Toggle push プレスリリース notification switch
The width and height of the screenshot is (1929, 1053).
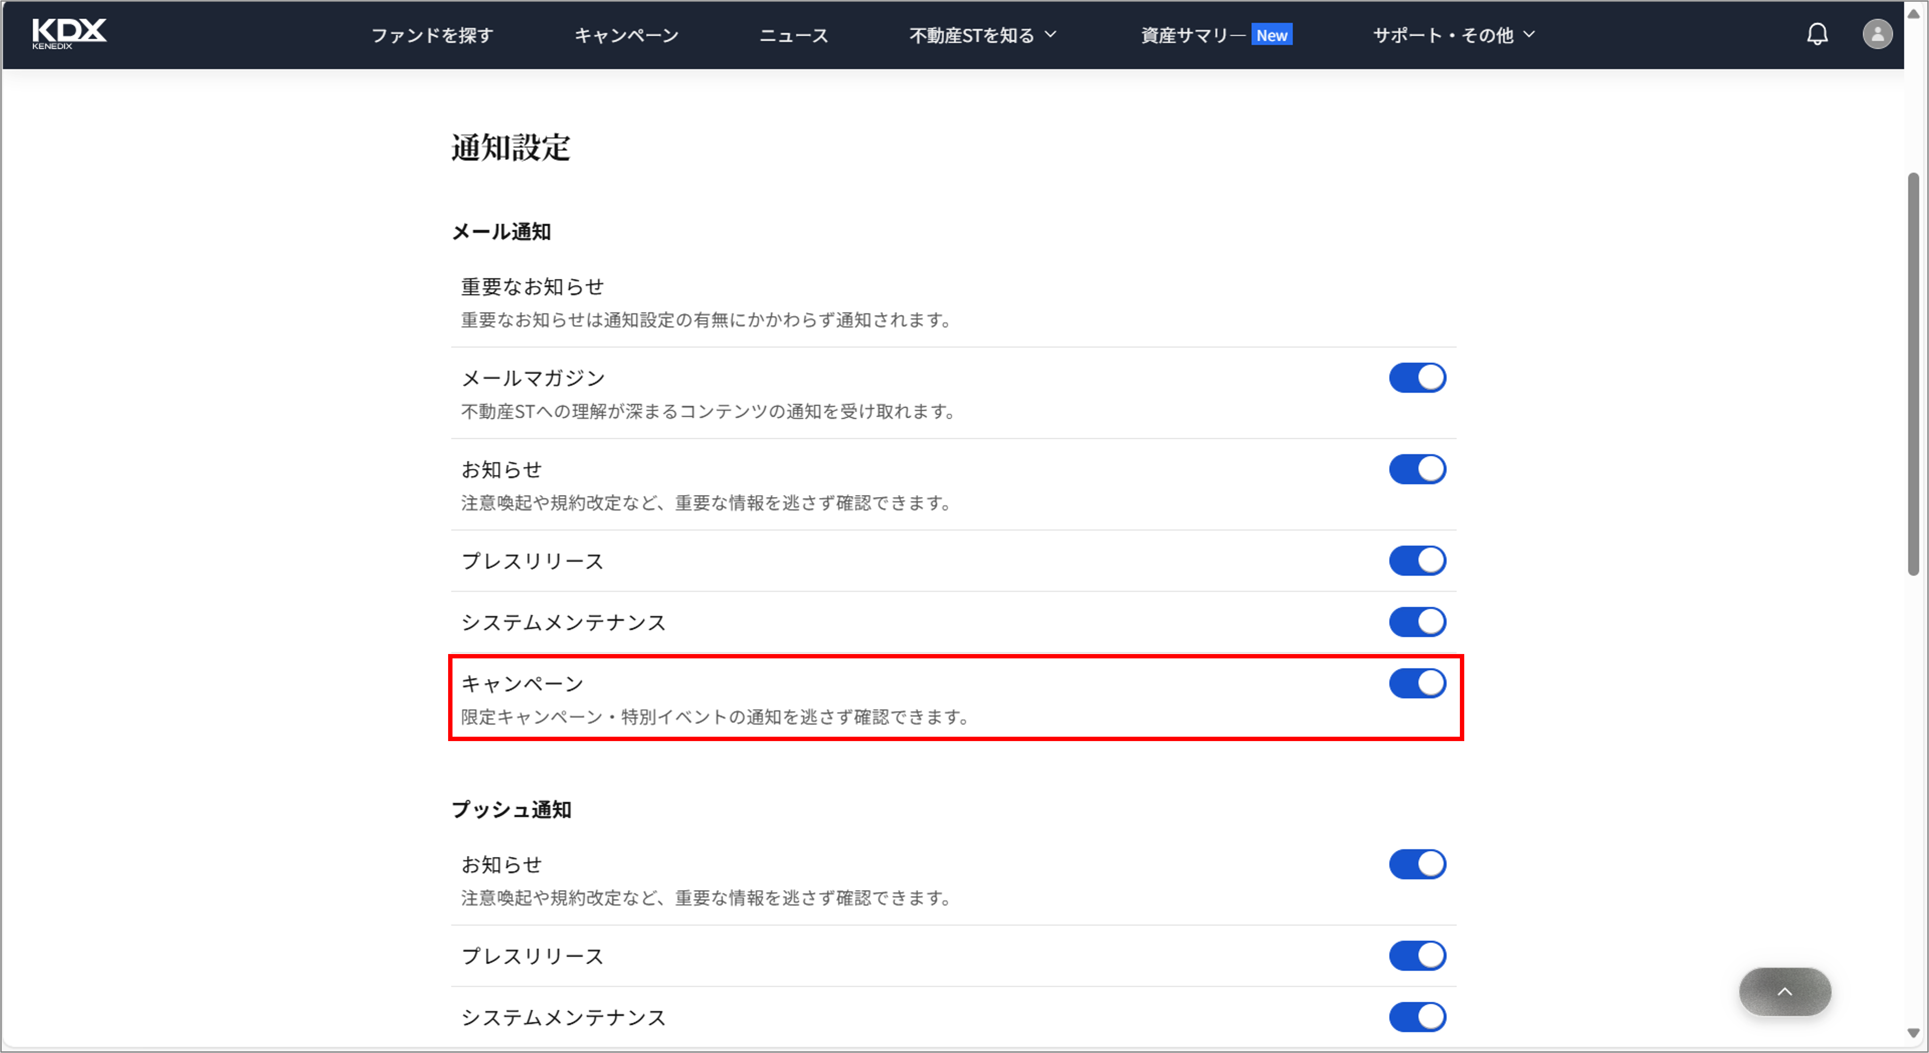[1417, 956]
